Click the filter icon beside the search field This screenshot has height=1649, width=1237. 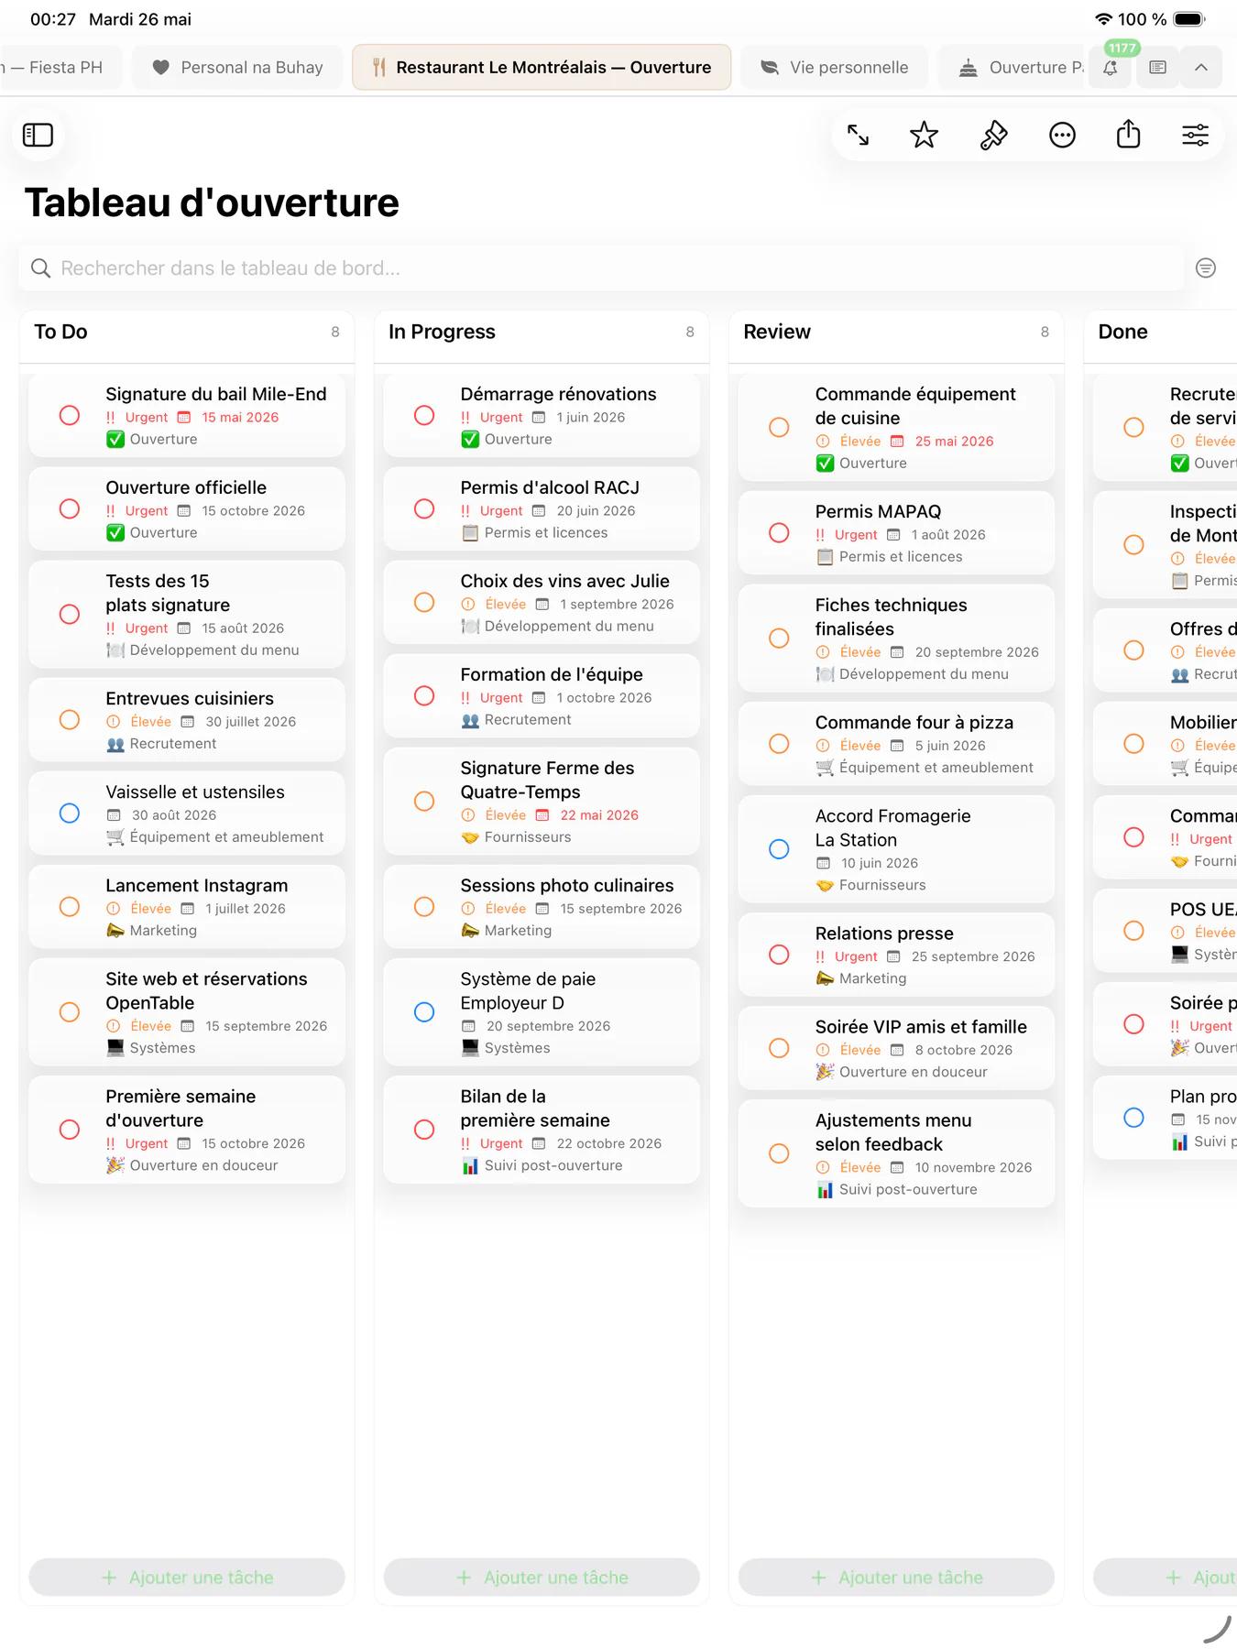coord(1206,268)
